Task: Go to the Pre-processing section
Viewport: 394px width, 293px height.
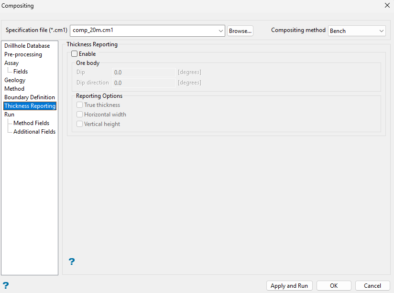Action: click(x=23, y=54)
